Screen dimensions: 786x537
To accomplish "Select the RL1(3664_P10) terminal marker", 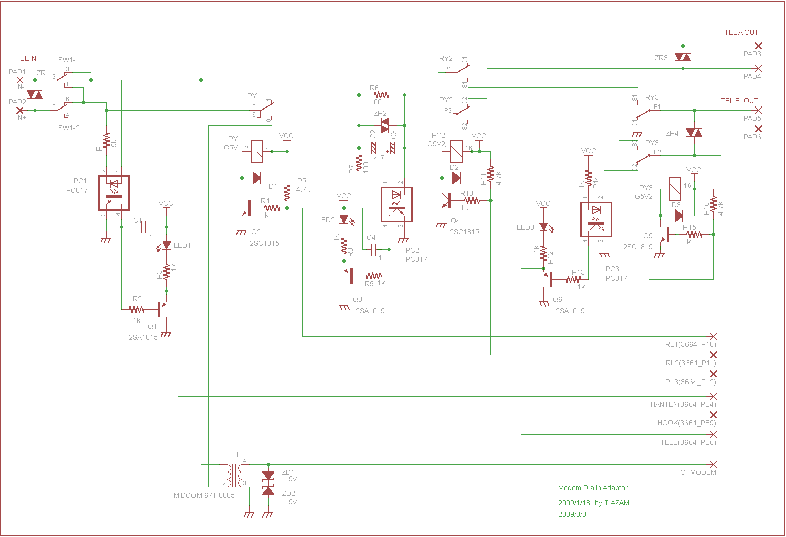I will click(x=713, y=336).
